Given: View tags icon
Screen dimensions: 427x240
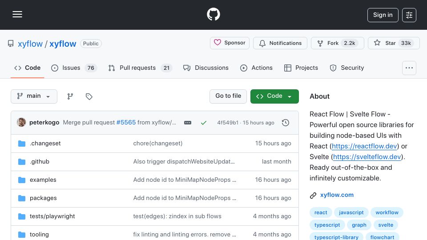Looking at the screenshot, I should pyautogui.click(x=89, y=96).
